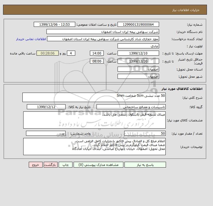
Task: Click the توضیحات خریدار label
Action: click(191, 147)
